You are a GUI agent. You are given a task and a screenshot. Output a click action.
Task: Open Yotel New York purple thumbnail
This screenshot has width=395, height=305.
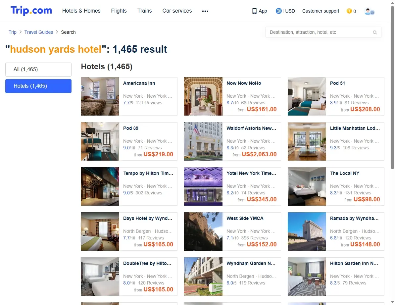tap(203, 187)
